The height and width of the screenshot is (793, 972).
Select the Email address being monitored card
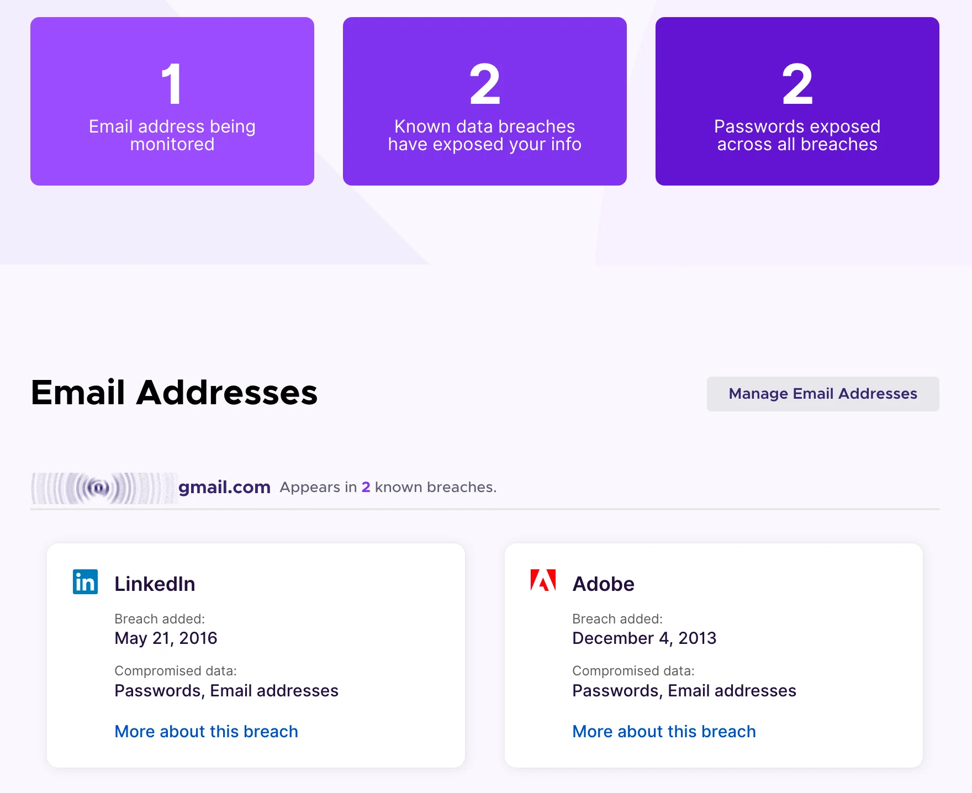172,102
